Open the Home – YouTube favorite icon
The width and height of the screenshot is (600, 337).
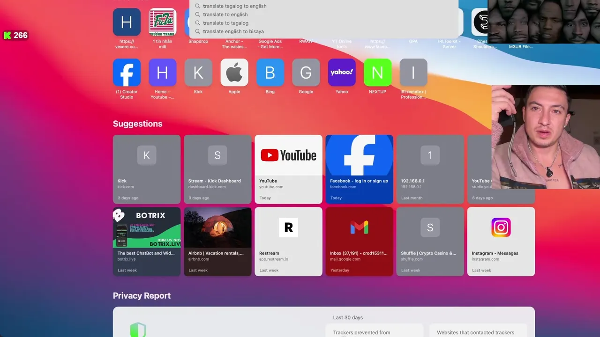coord(162,73)
